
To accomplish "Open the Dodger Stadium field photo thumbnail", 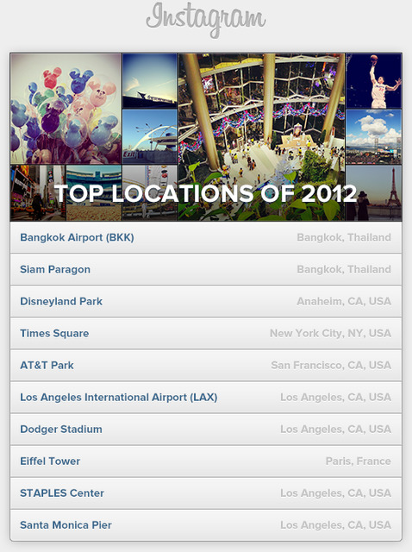I will [94, 193].
